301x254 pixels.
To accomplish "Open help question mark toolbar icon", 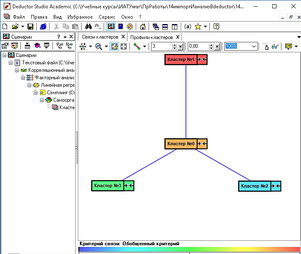I will pyautogui.click(x=216, y=27).
